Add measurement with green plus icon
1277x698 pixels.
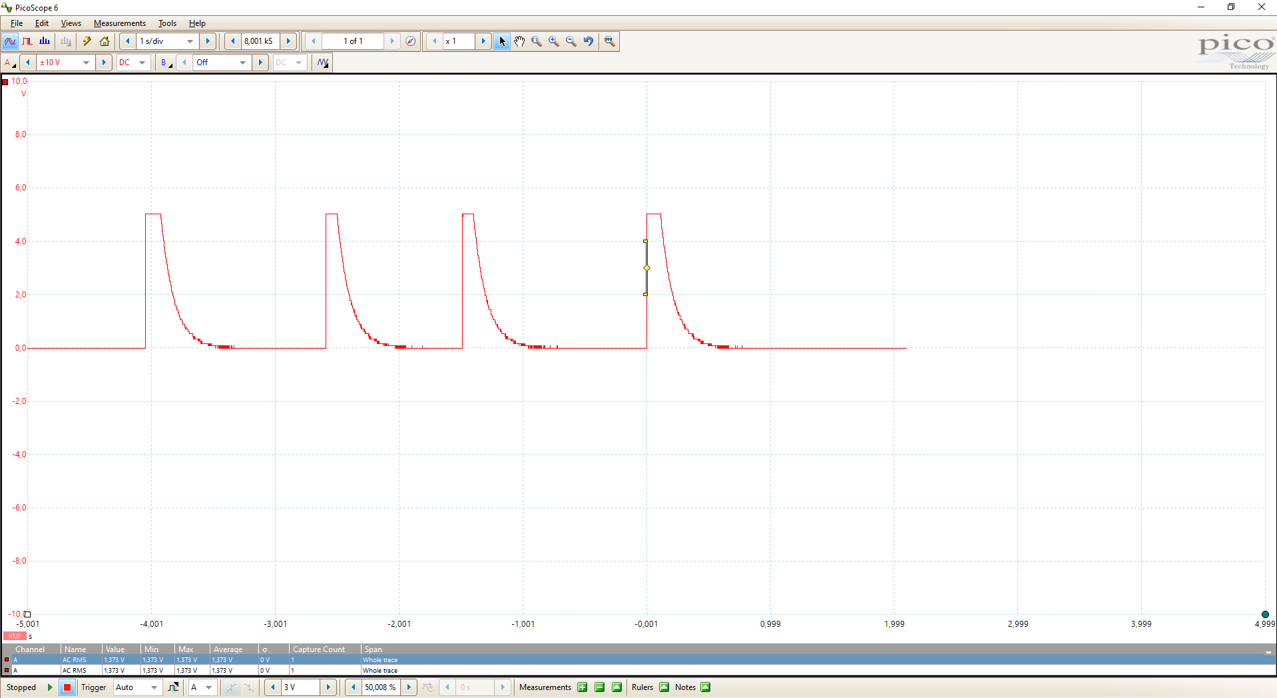pyautogui.click(x=583, y=687)
